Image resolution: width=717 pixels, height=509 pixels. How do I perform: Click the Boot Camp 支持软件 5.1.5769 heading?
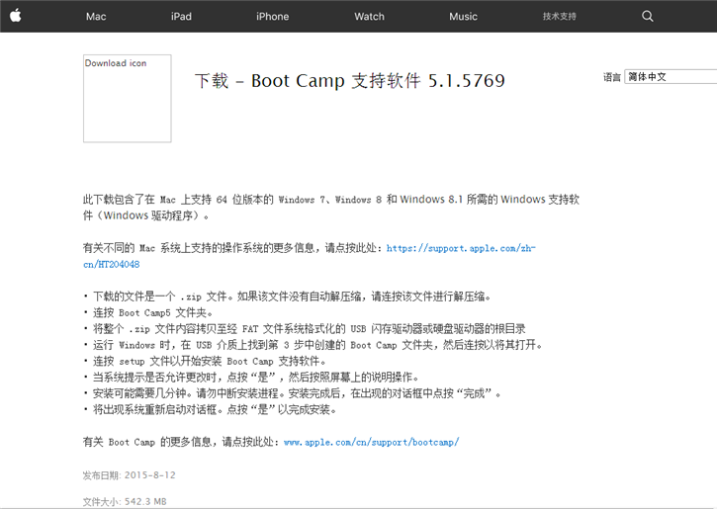350,81
